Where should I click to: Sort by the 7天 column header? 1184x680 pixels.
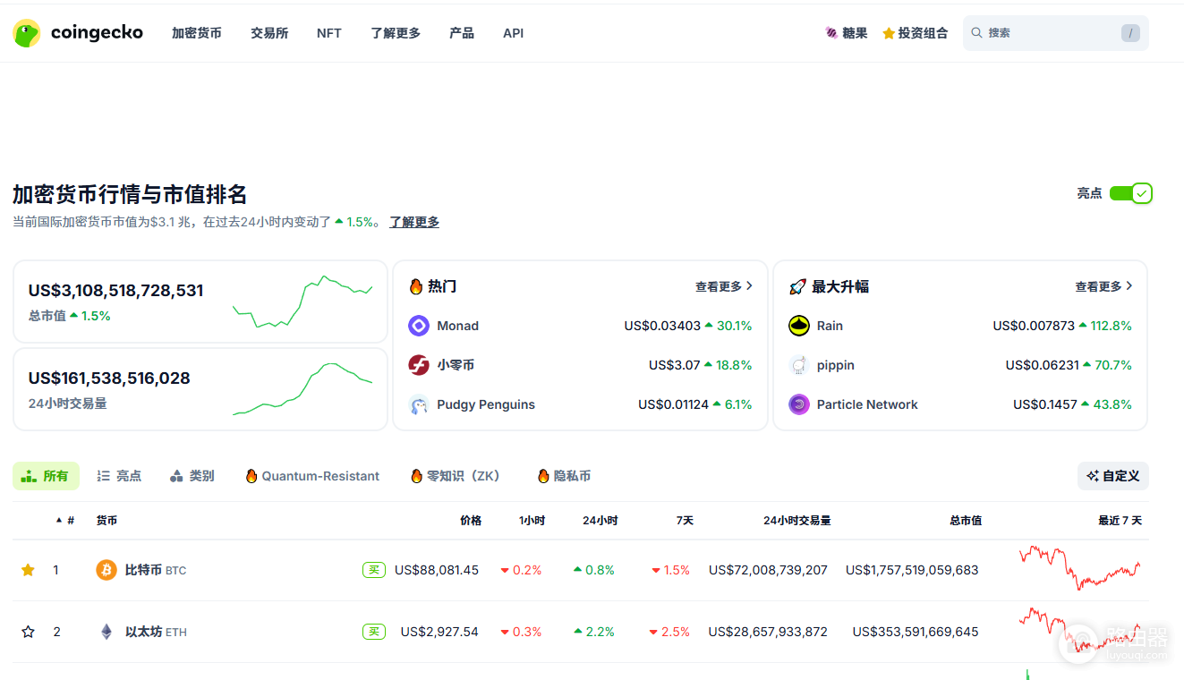(x=685, y=520)
